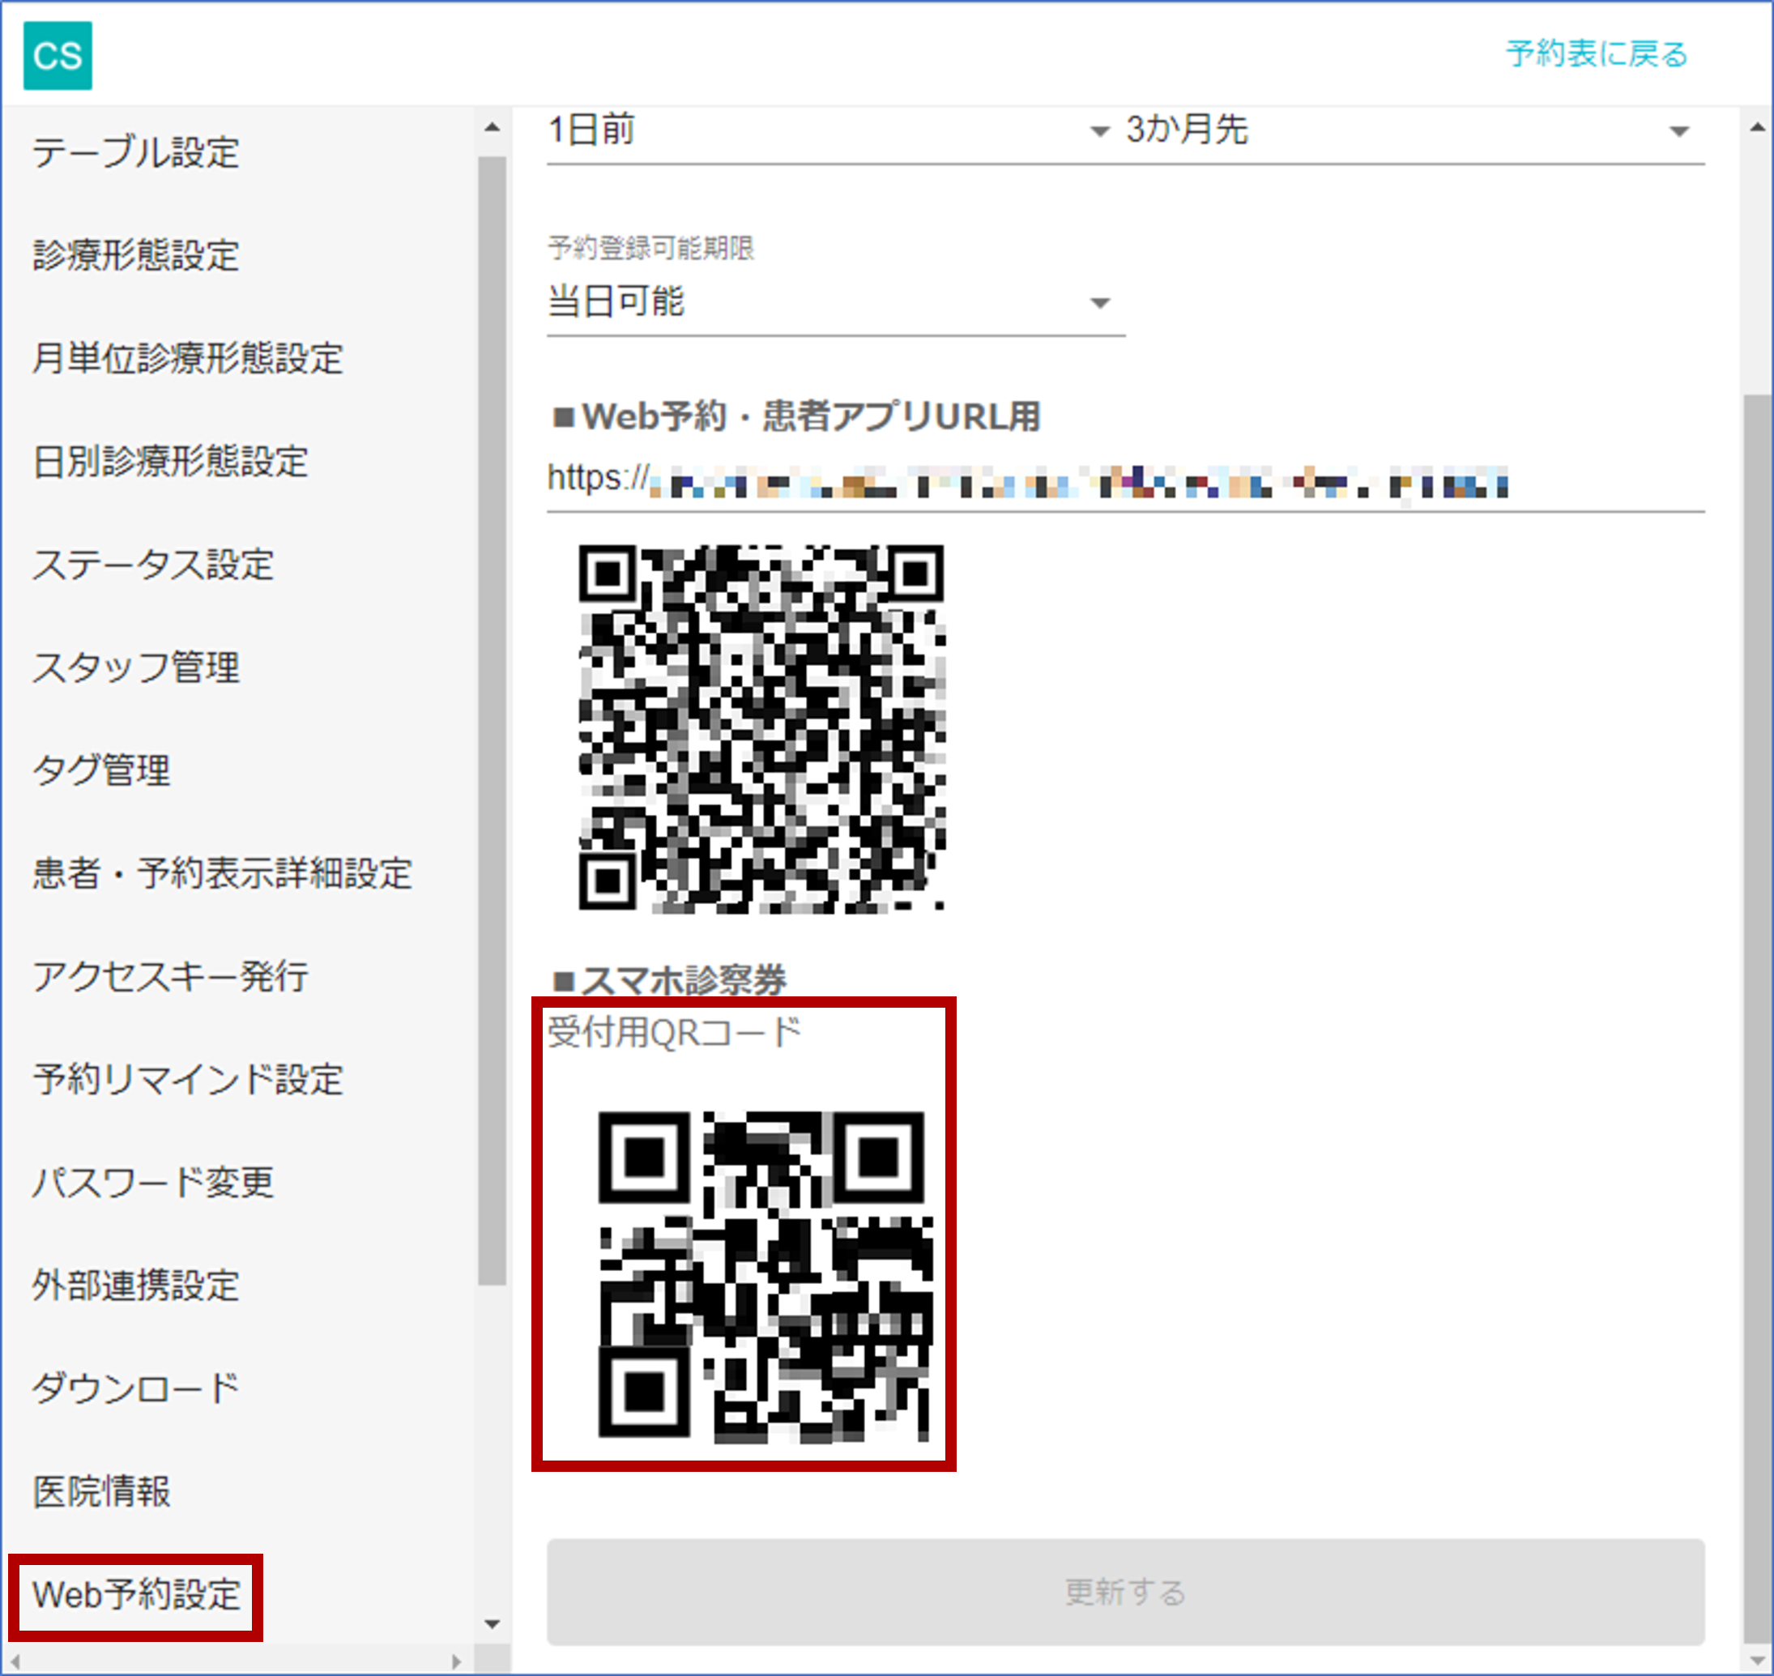Screen dimensions: 1774x1676
Task: Click the Web予約 QR code image
Action: (761, 728)
